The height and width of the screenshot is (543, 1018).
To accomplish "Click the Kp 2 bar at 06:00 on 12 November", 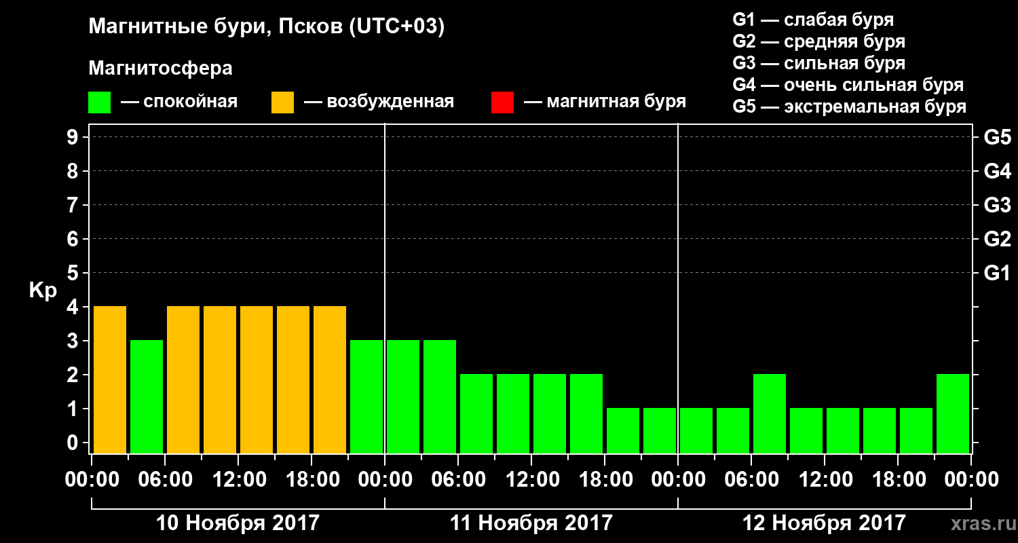I will (x=770, y=413).
